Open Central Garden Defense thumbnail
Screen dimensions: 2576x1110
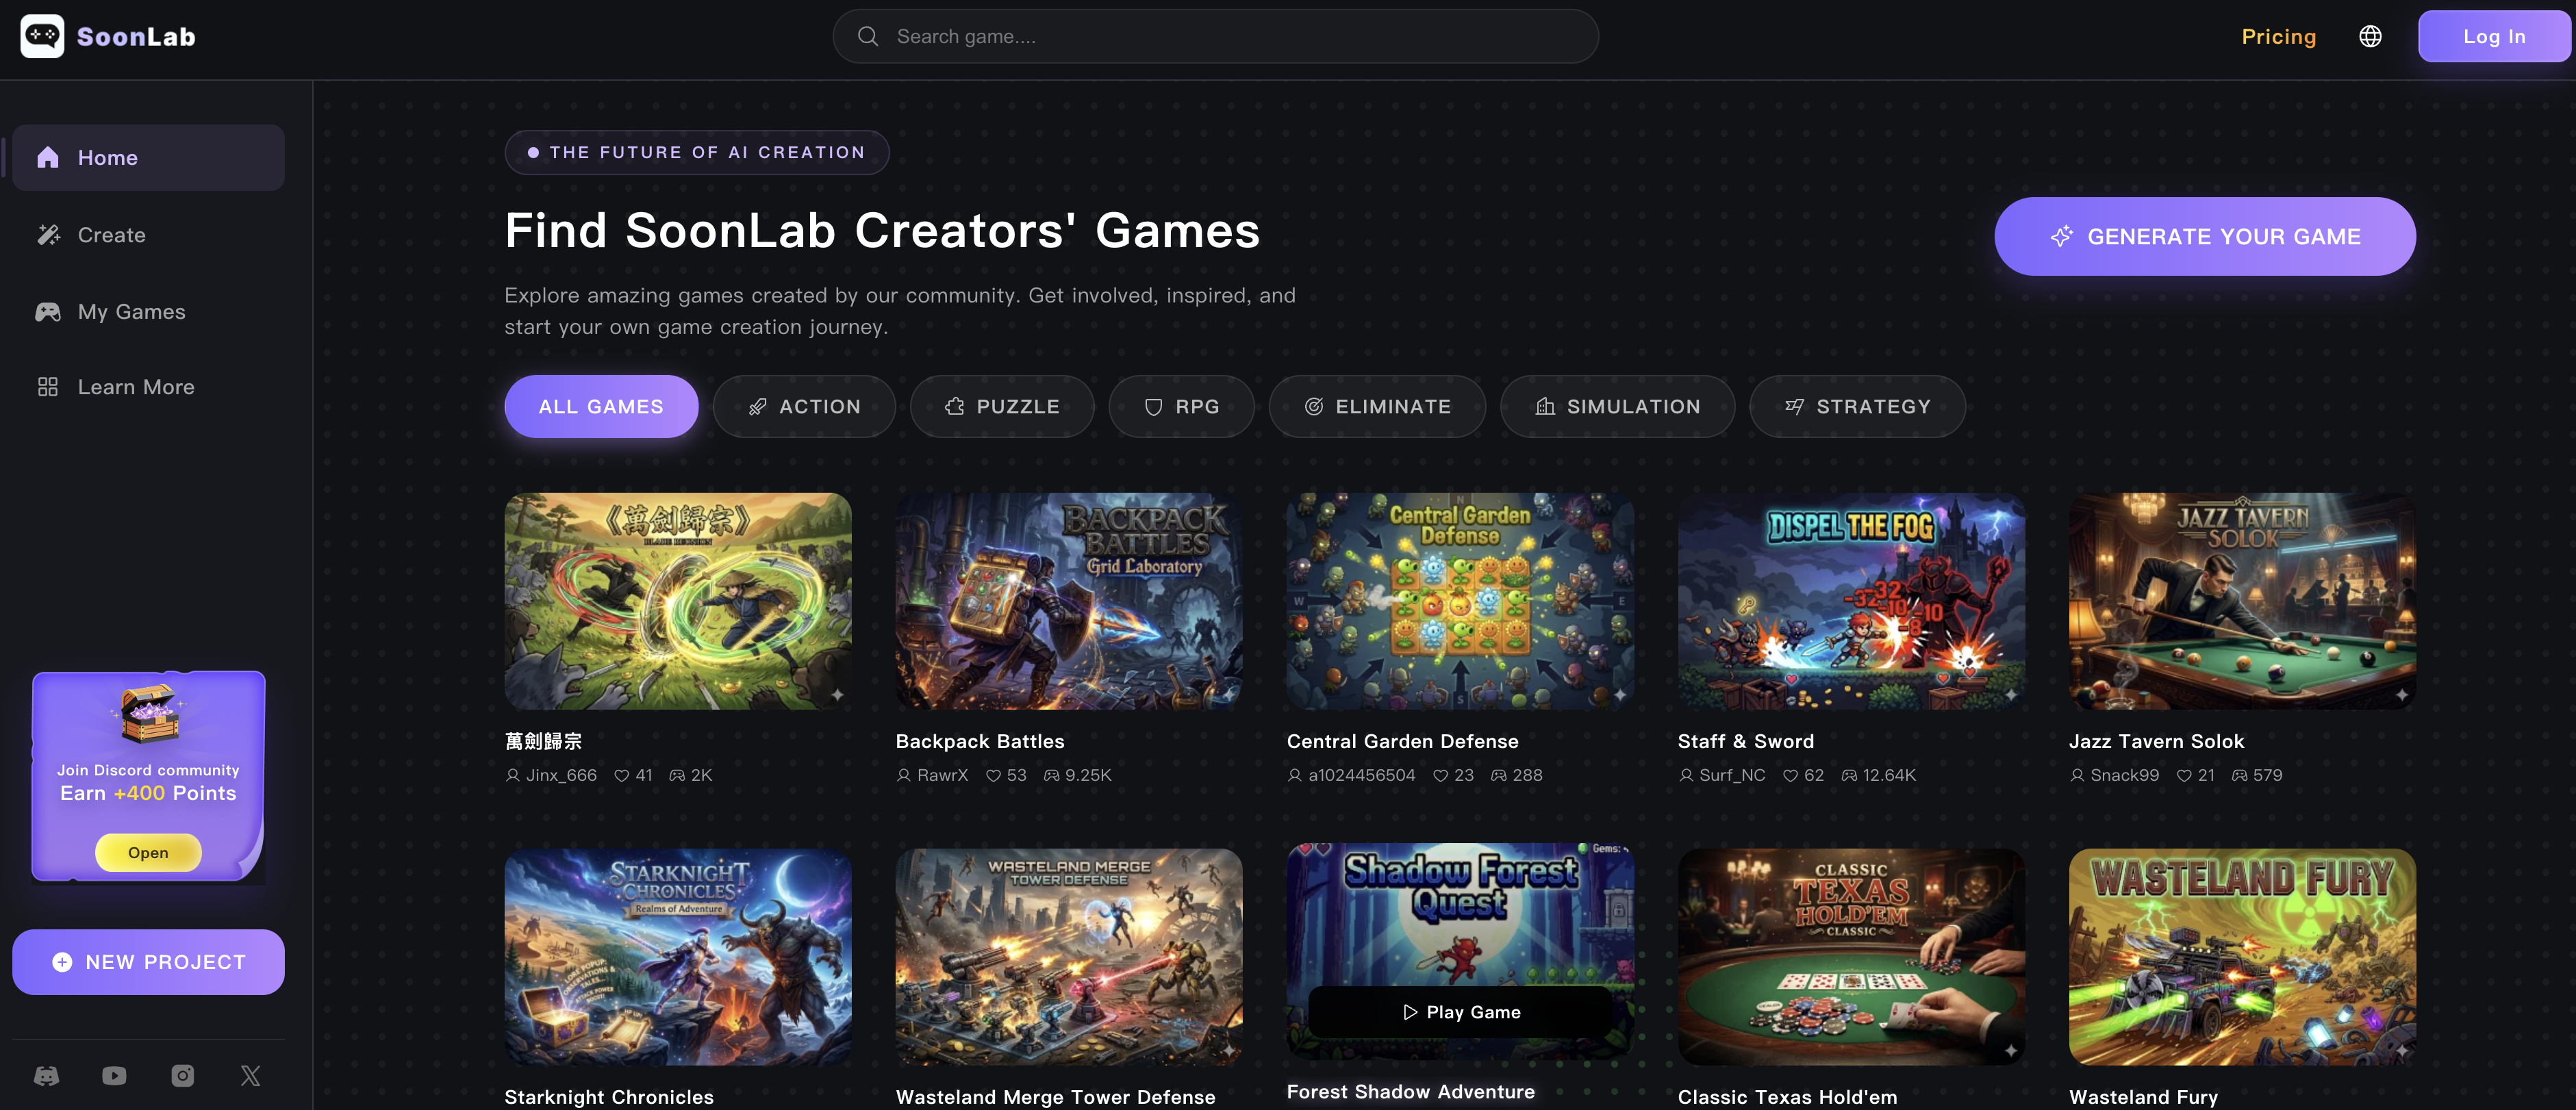(1460, 602)
